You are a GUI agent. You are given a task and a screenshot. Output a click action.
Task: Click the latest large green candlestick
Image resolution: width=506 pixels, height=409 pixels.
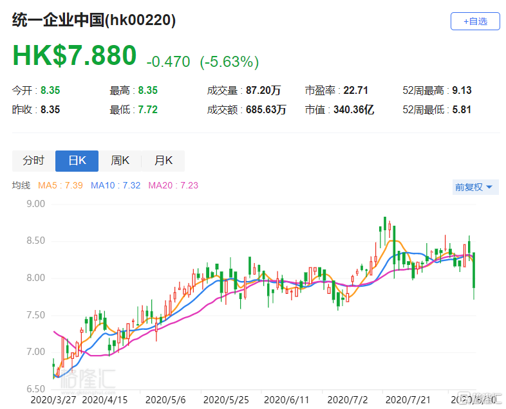tap(474, 270)
